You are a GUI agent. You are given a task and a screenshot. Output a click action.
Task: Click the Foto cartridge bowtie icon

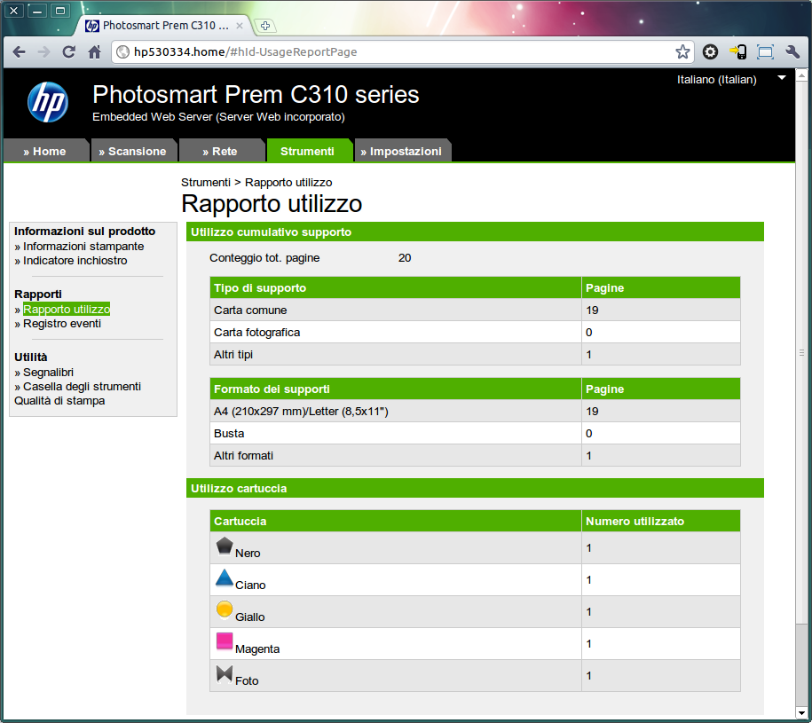click(x=225, y=673)
